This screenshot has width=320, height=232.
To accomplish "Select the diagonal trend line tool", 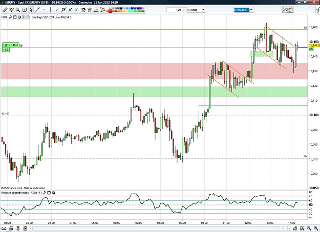I will (37, 10).
